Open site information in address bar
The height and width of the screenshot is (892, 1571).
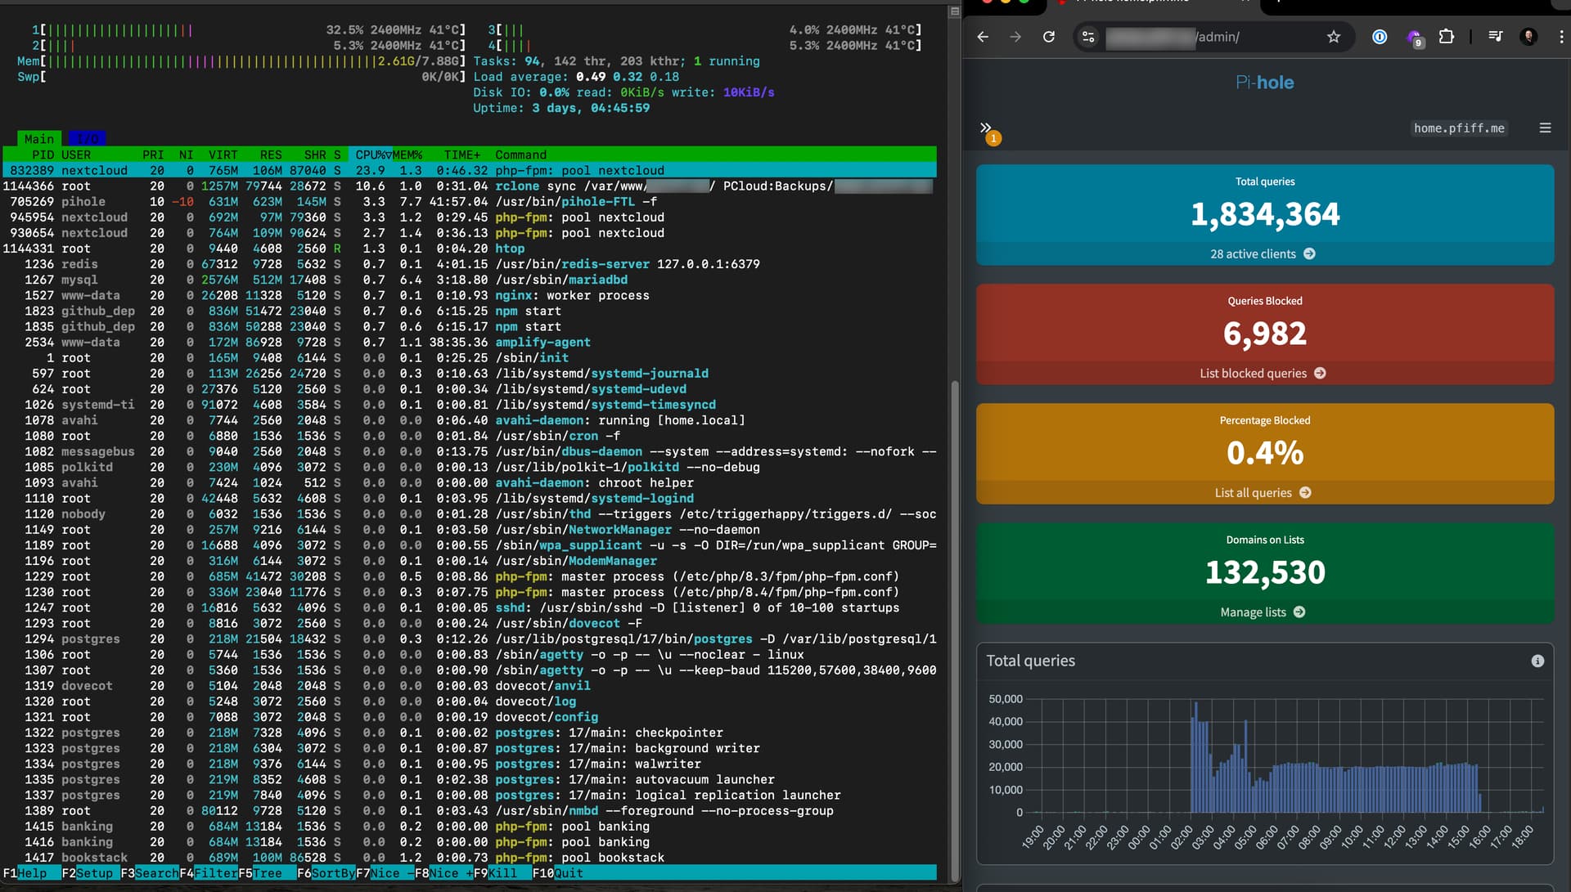tap(1088, 37)
